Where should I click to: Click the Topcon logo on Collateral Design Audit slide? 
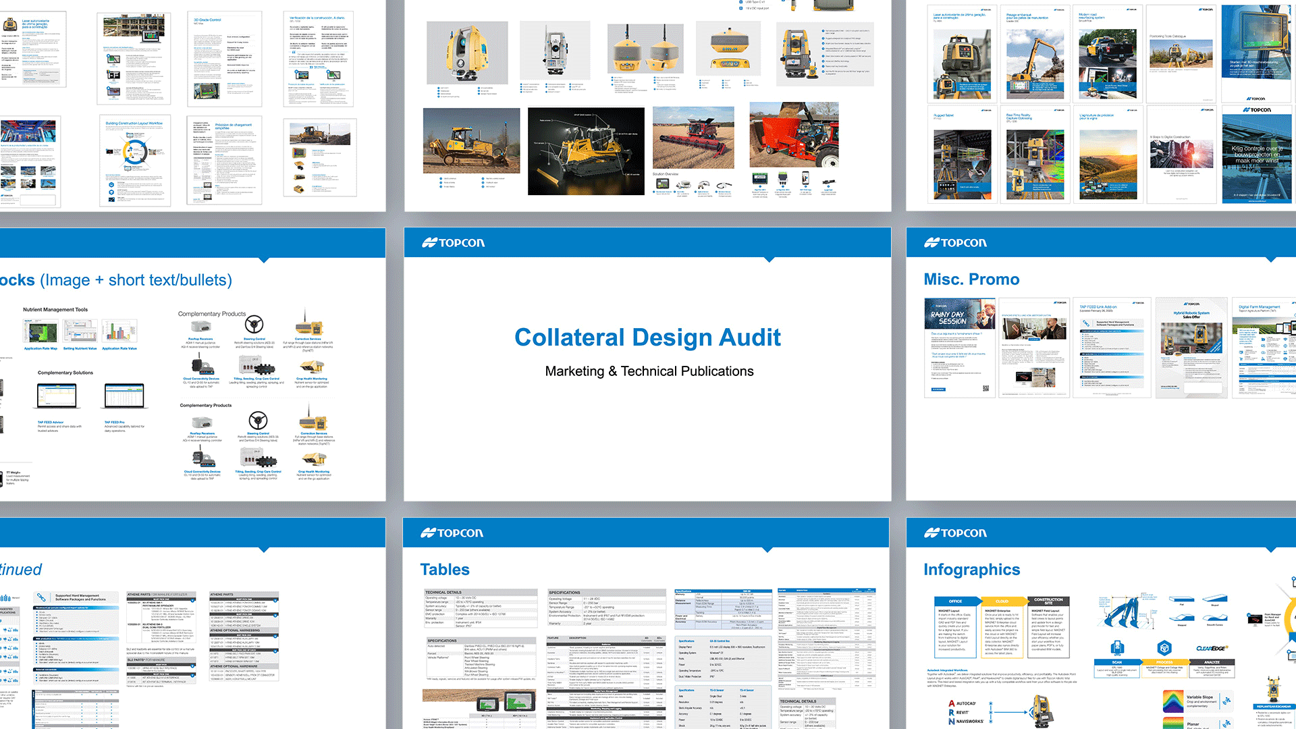coord(454,243)
